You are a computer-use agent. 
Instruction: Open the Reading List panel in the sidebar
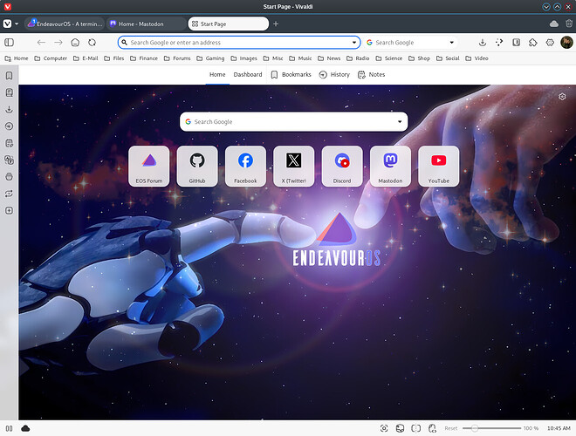pyautogui.click(x=10, y=92)
